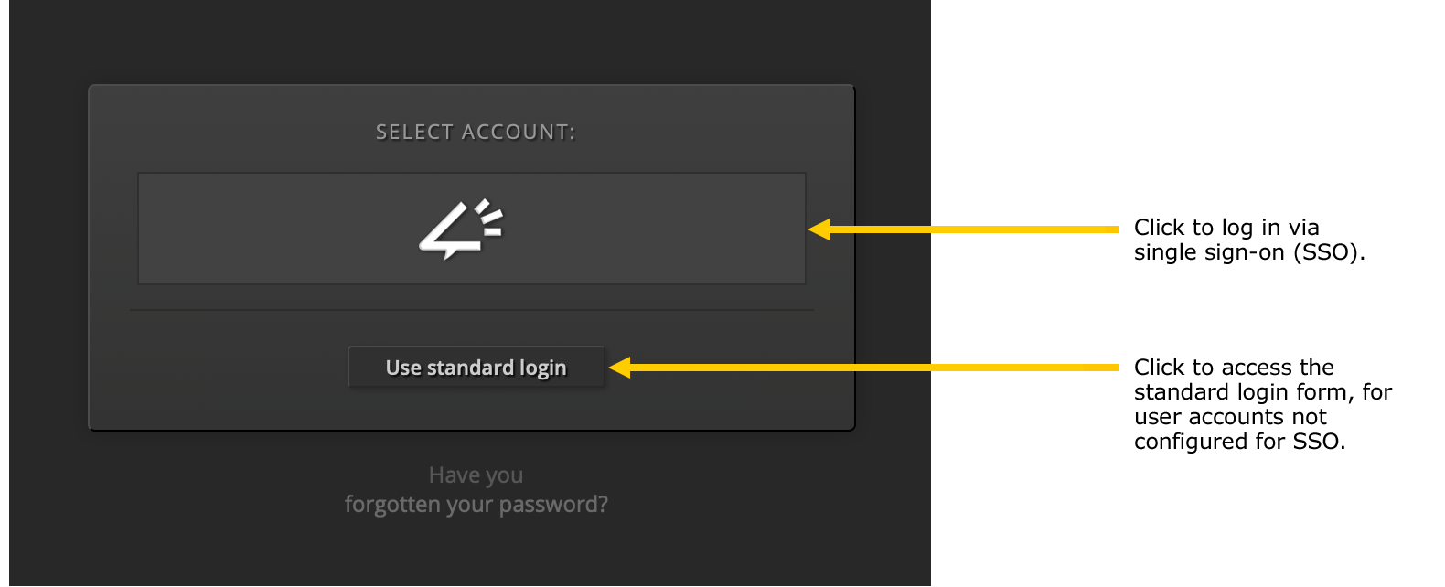Click the speech-burst lines of the logo
Image resolution: width=1445 pixels, height=587 pixels.
[490, 217]
